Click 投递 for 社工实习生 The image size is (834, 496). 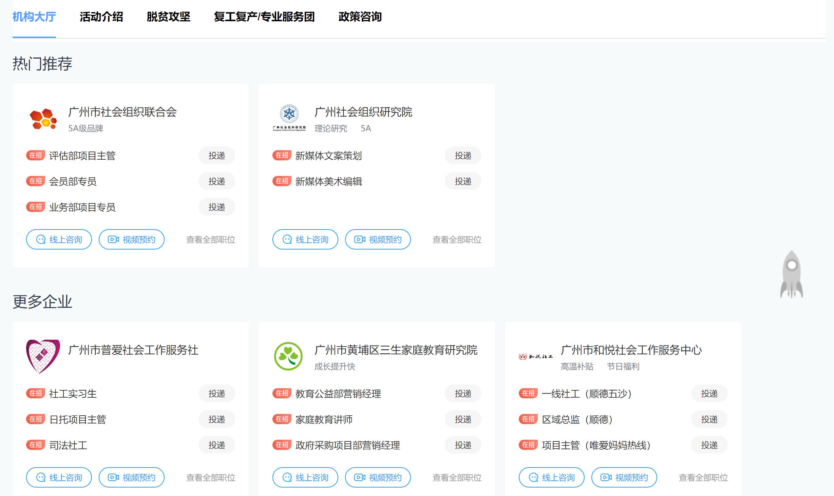click(x=217, y=394)
